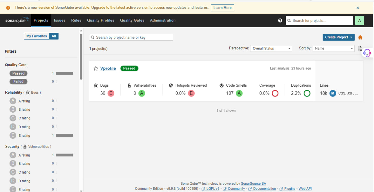Open the Web API footer link
Image resolution: width=374 pixels, height=192 pixels.
305,188
